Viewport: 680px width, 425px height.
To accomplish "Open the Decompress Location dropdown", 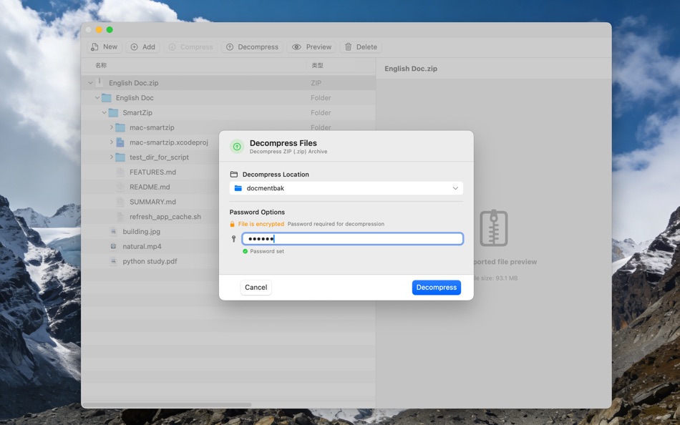I will click(x=455, y=187).
